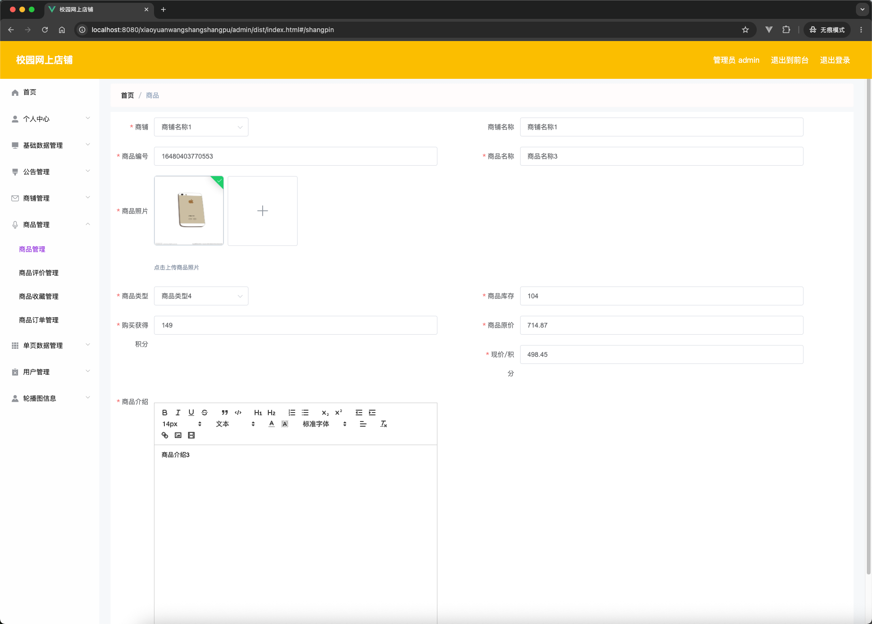Click the 商品 breadcrumb item
The height and width of the screenshot is (624, 872).
tap(152, 95)
